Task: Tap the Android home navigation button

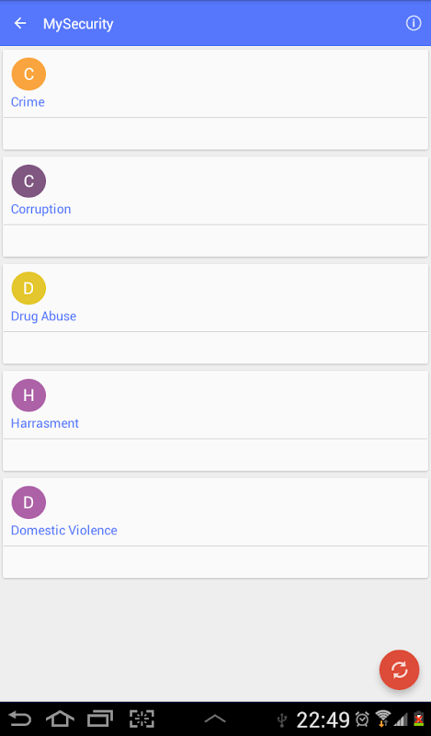Action: pyautogui.click(x=60, y=719)
